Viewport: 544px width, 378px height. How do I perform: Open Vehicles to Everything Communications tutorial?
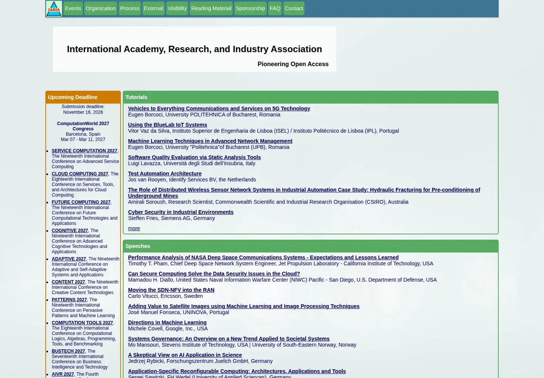tap(219, 108)
